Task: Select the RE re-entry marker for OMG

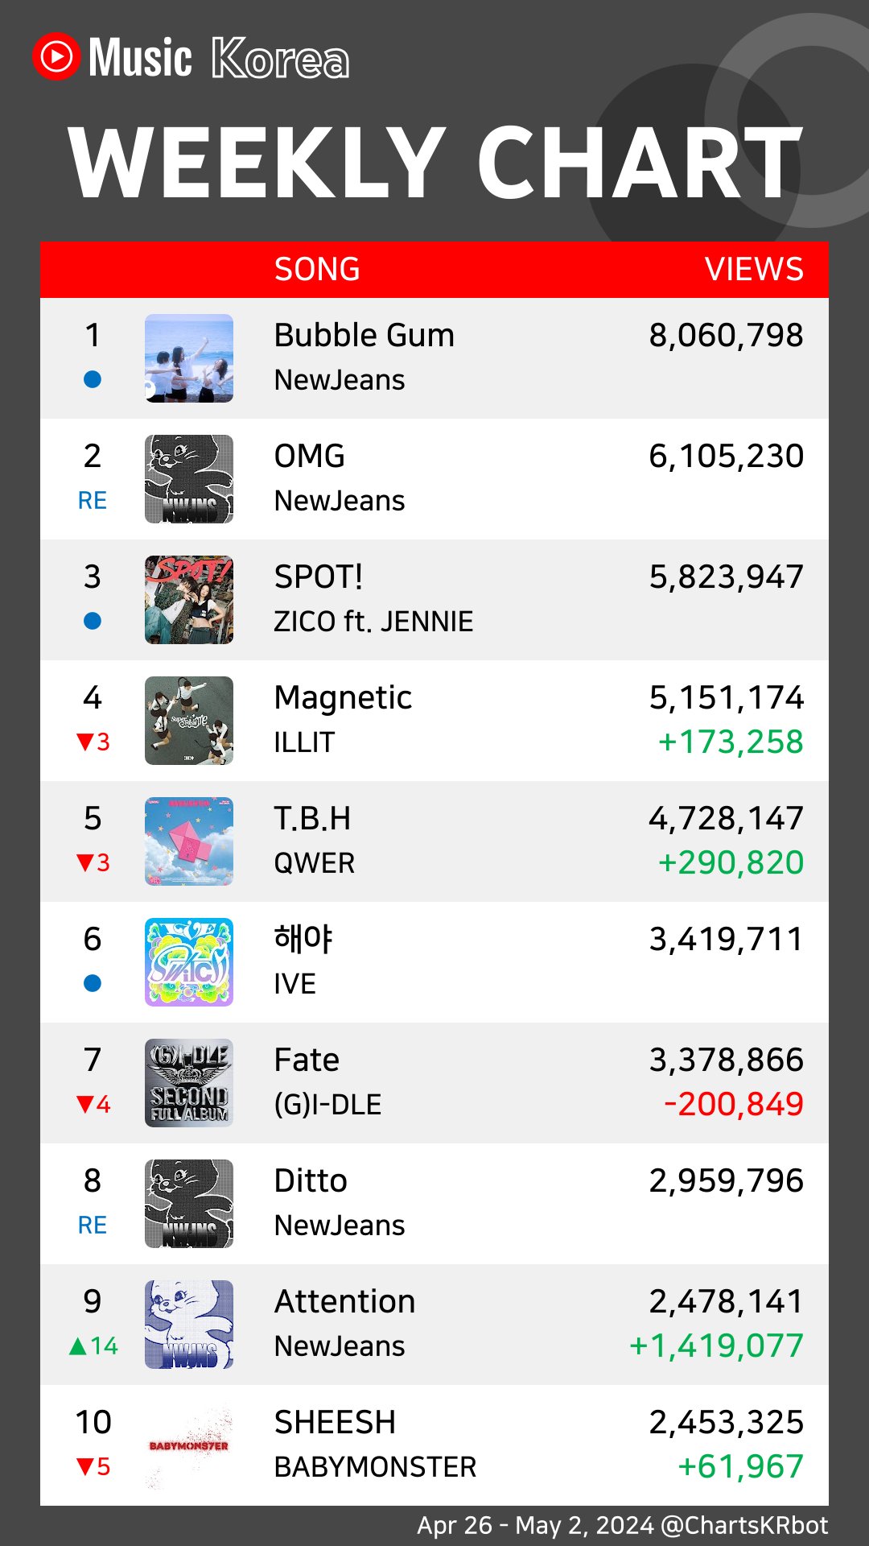Action: coord(93,500)
